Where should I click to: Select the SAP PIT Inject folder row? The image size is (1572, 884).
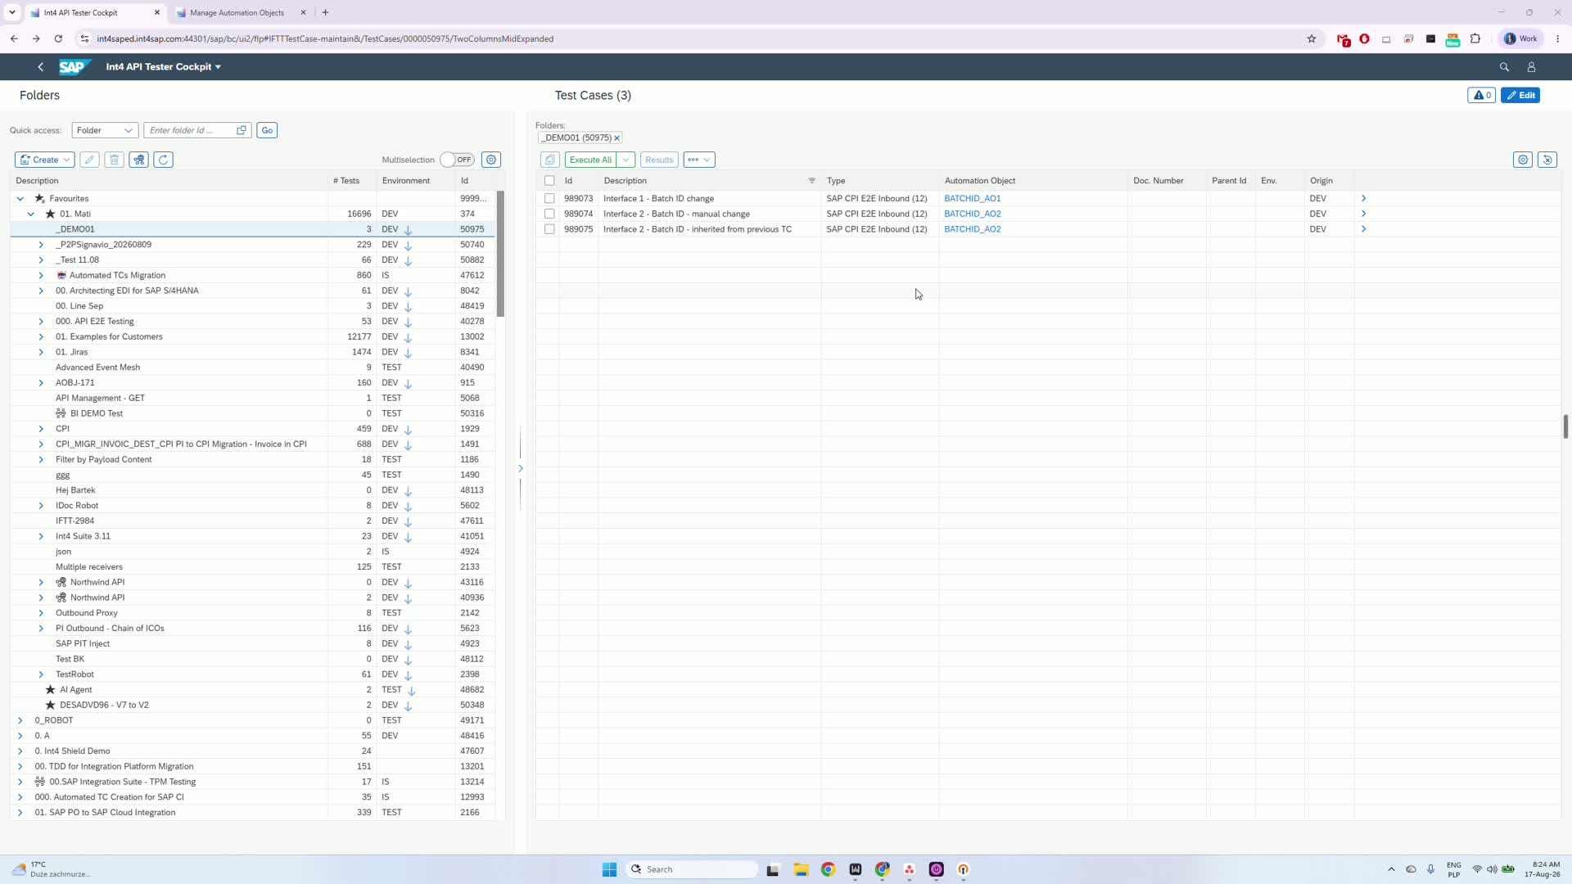pos(253,644)
